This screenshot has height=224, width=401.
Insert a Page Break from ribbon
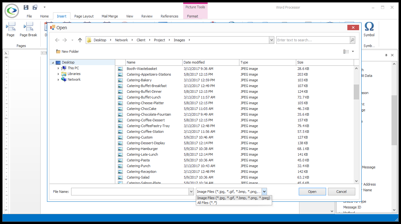28,29
